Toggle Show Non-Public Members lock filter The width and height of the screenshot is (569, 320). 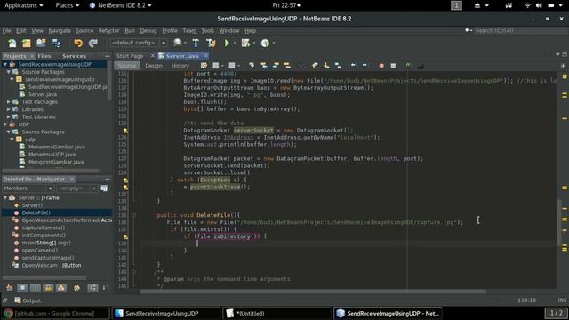click(x=48, y=288)
